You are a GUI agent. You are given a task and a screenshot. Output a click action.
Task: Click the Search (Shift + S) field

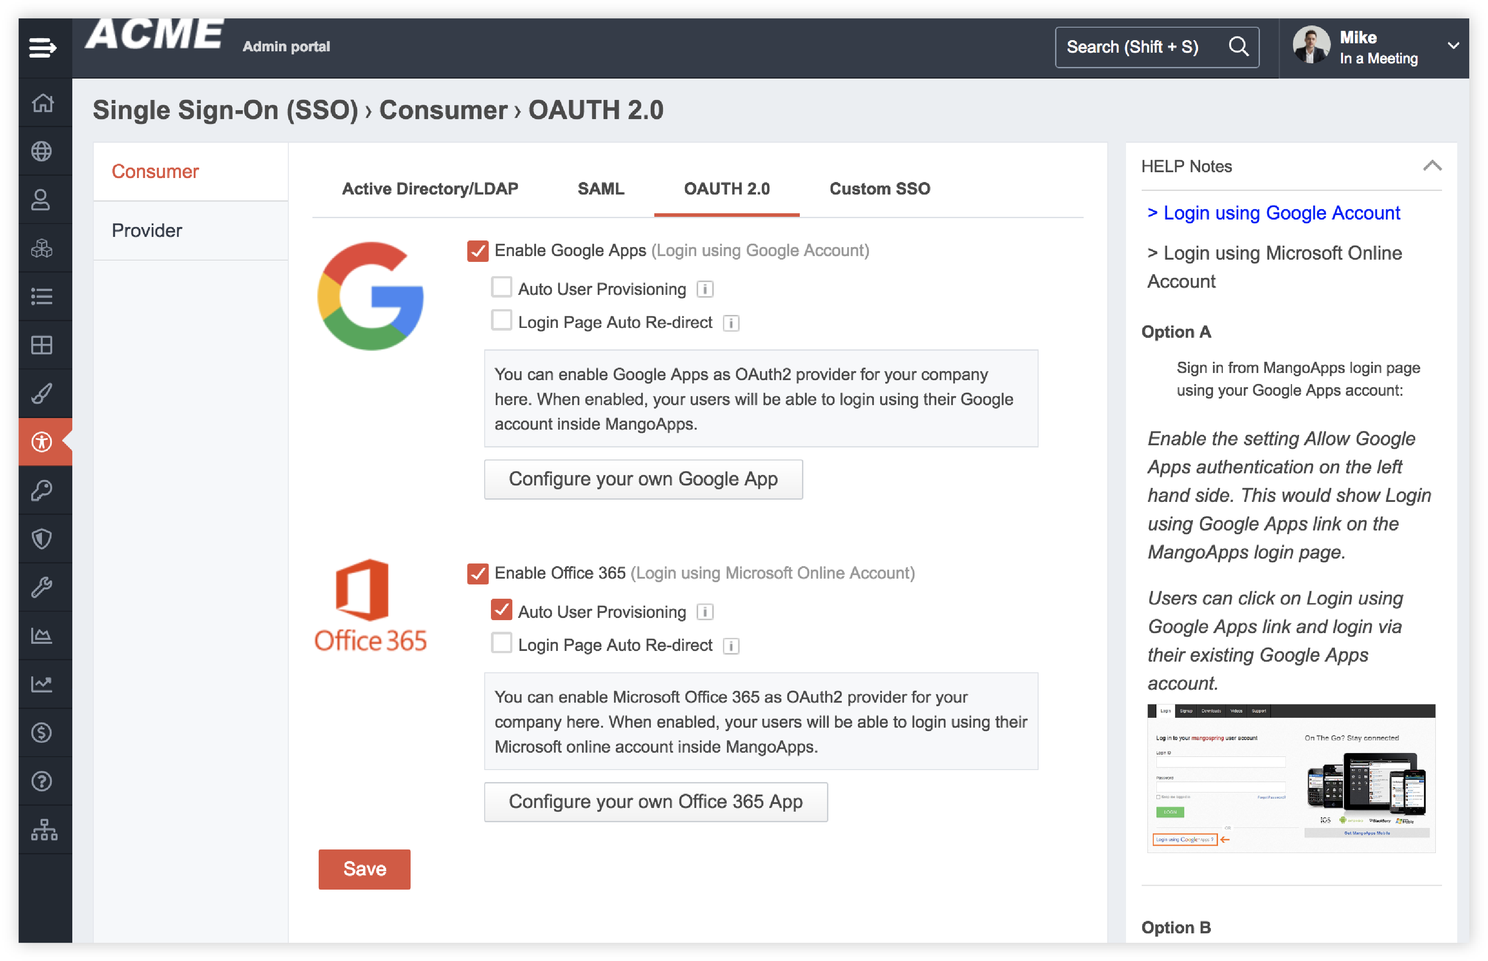pos(1156,47)
